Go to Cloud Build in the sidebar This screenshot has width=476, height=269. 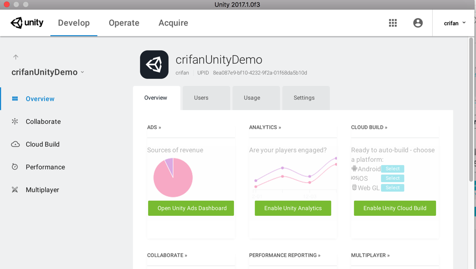(x=43, y=144)
